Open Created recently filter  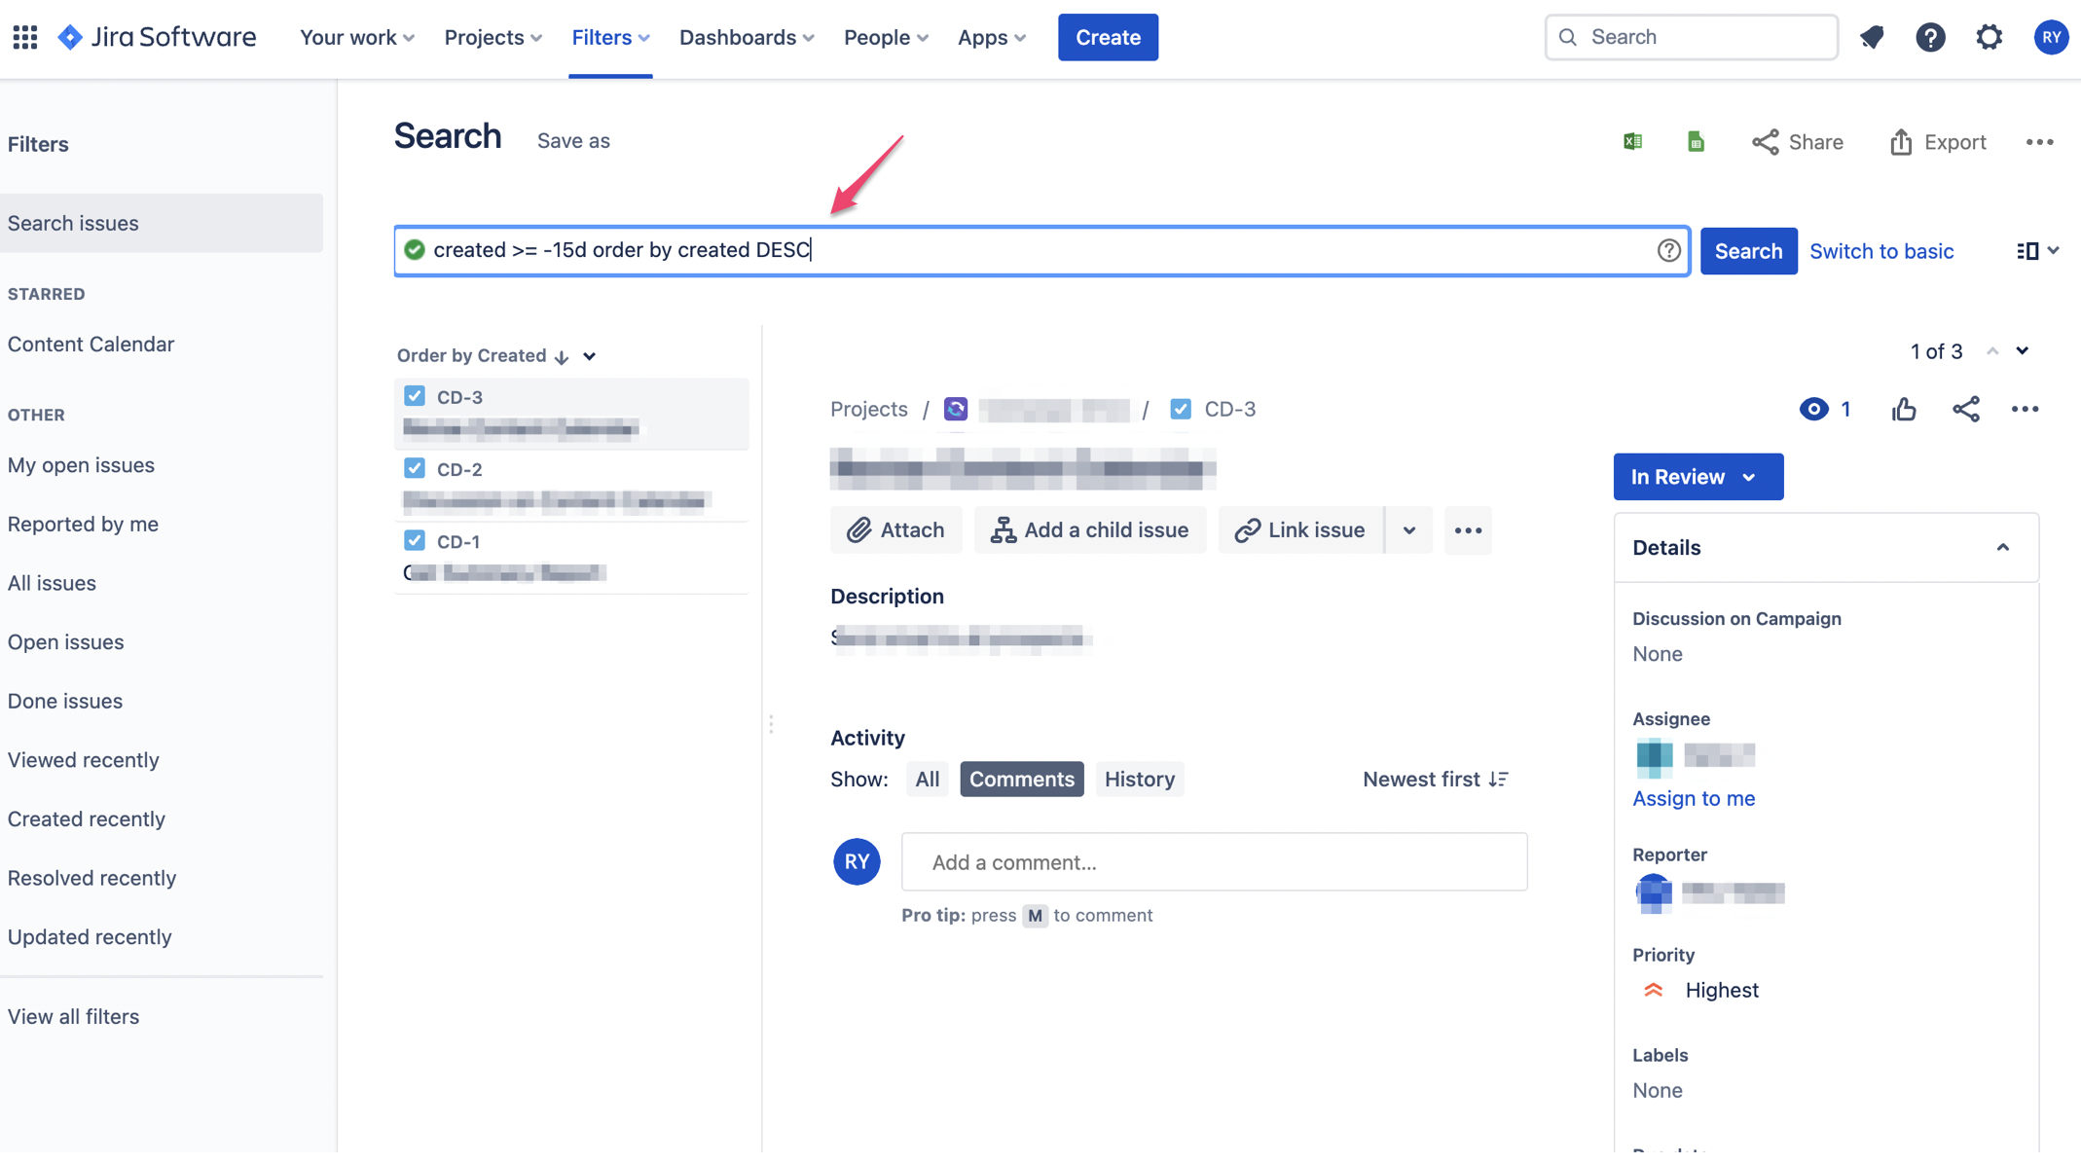pyautogui.click(x=86, y=818)
